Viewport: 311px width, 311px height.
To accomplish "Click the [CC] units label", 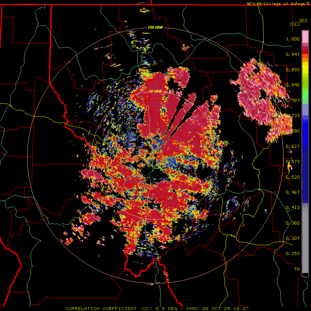I will click(x=295, y=24).
